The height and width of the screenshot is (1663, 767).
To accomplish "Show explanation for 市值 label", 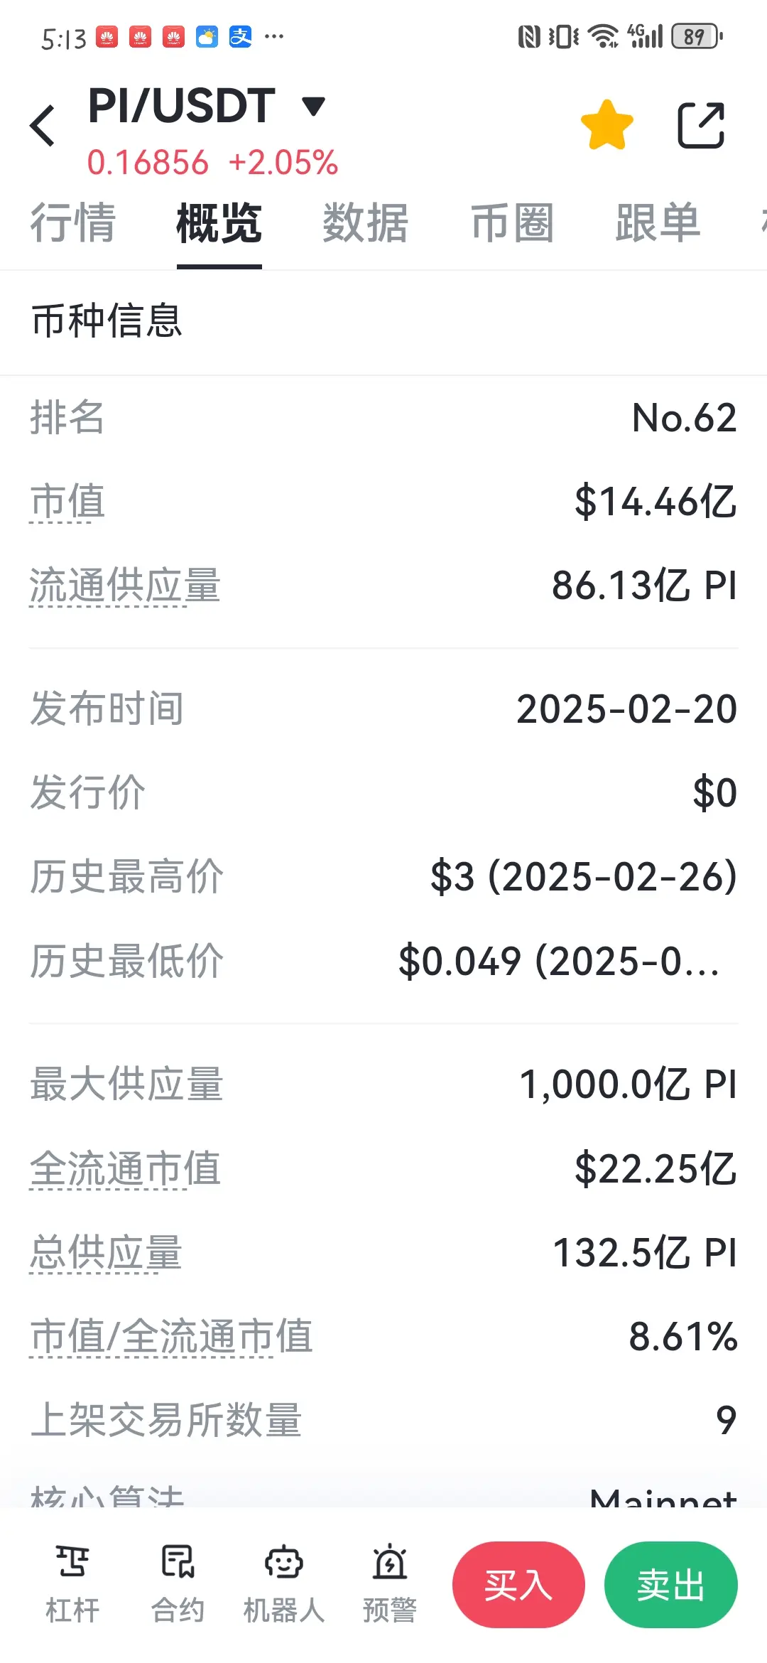I will 67,502.
